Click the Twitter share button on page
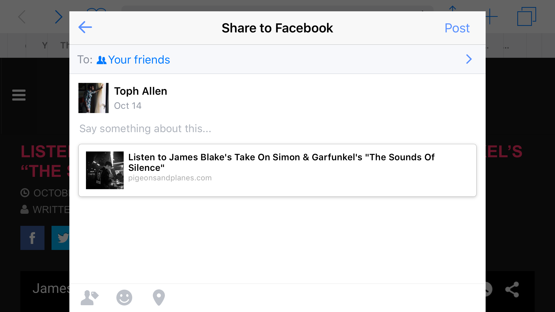Viewport: 555px width, 312px height. click(x=61, y=238)
